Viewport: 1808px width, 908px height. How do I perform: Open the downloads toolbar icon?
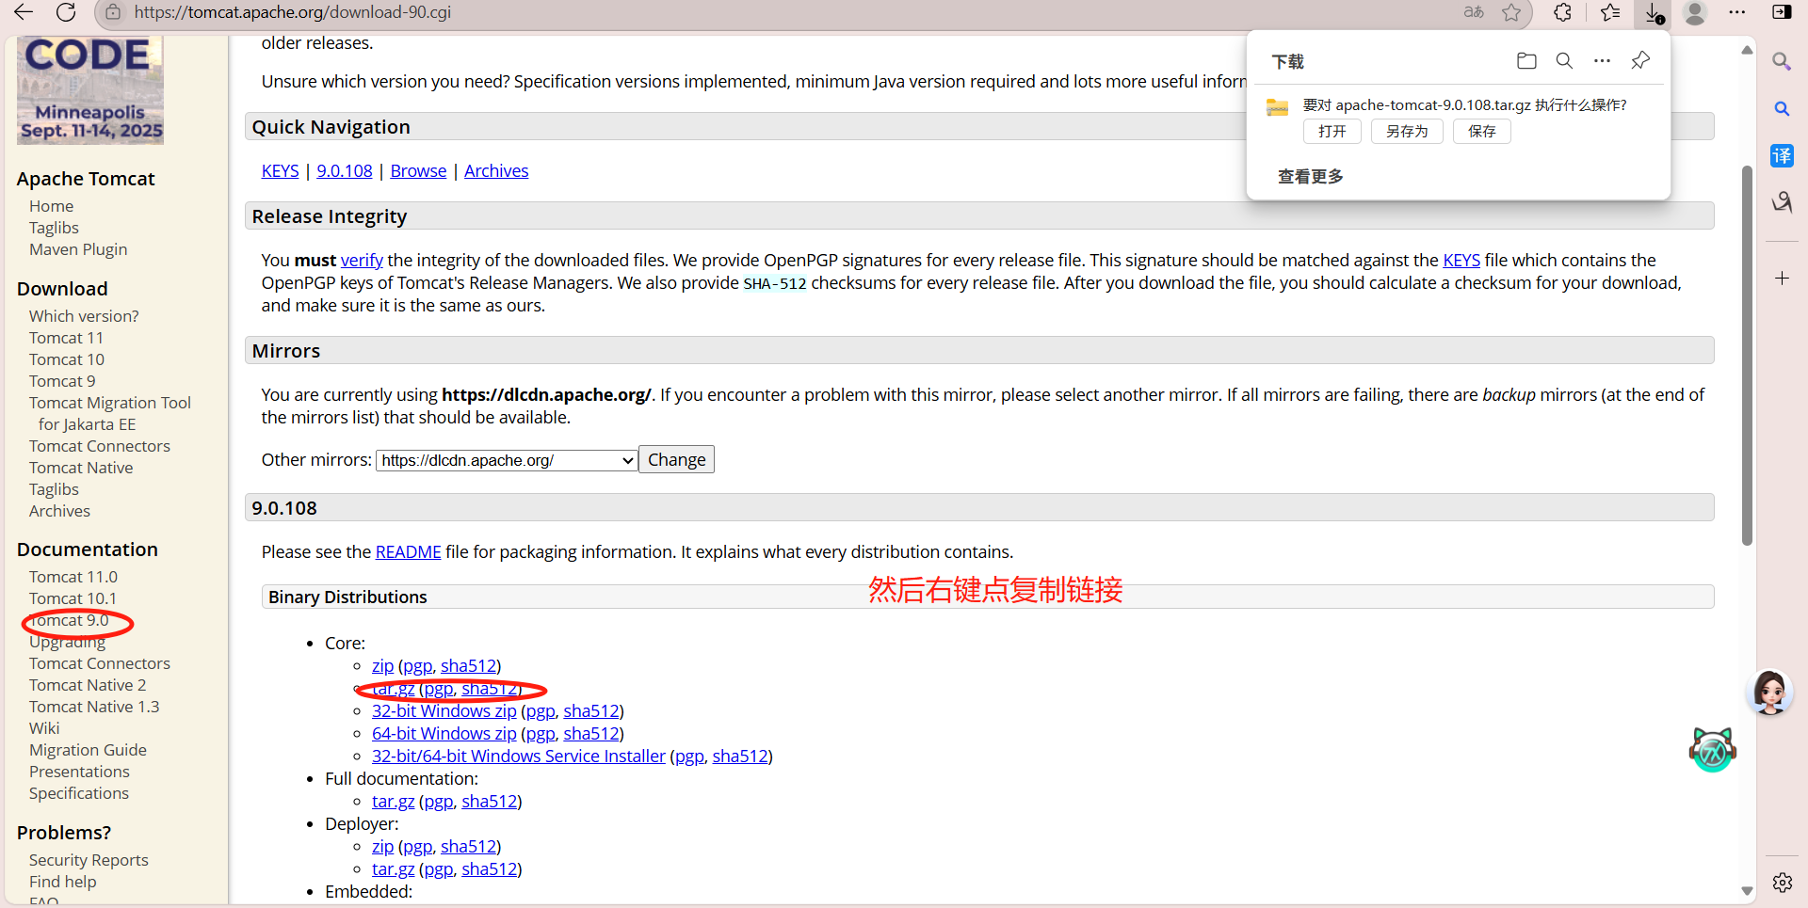1655,12
